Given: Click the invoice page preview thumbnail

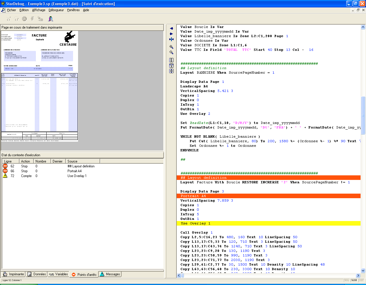Looking at the screenshot, I should coord(39,86).
